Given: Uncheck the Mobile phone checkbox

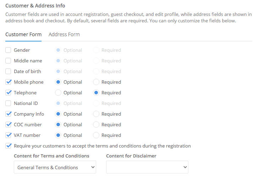Looking at the screenshot, I should 9,82.
